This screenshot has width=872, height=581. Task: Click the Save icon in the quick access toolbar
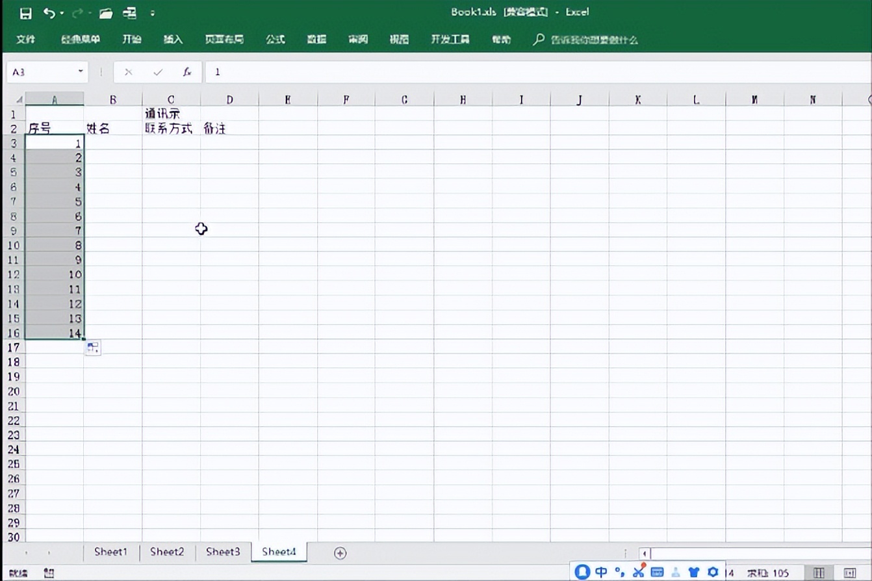click(x=25, y=13)
